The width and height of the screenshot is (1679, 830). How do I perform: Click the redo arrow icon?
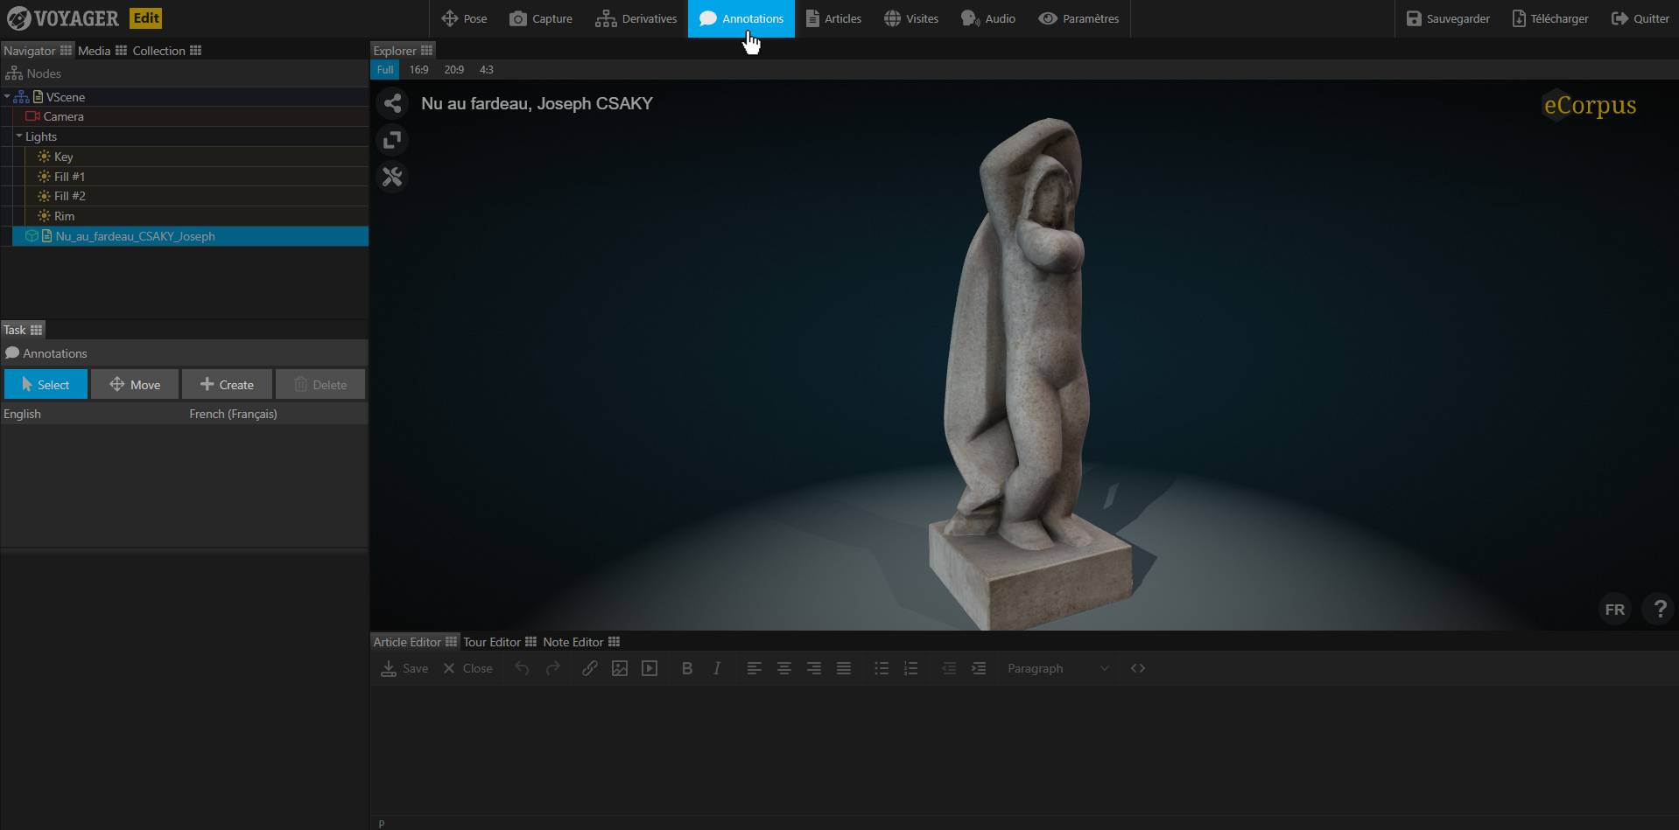[552, 668]
